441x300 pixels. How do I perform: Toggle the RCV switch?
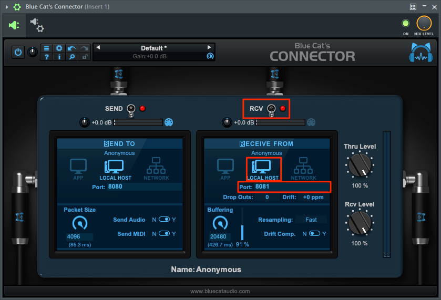pyautogui.click(x=271, y=110)
